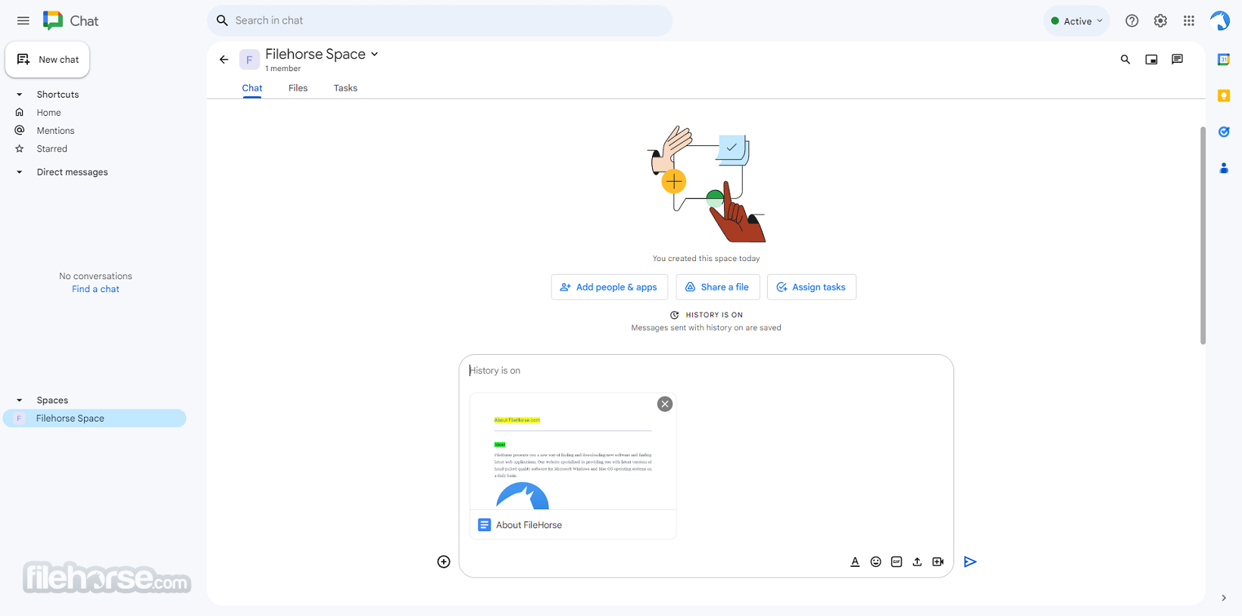This screenshot has height=616, width=1242.
Task: Click the chat area vertical scrollbar
Action: tap(1203, 235)
